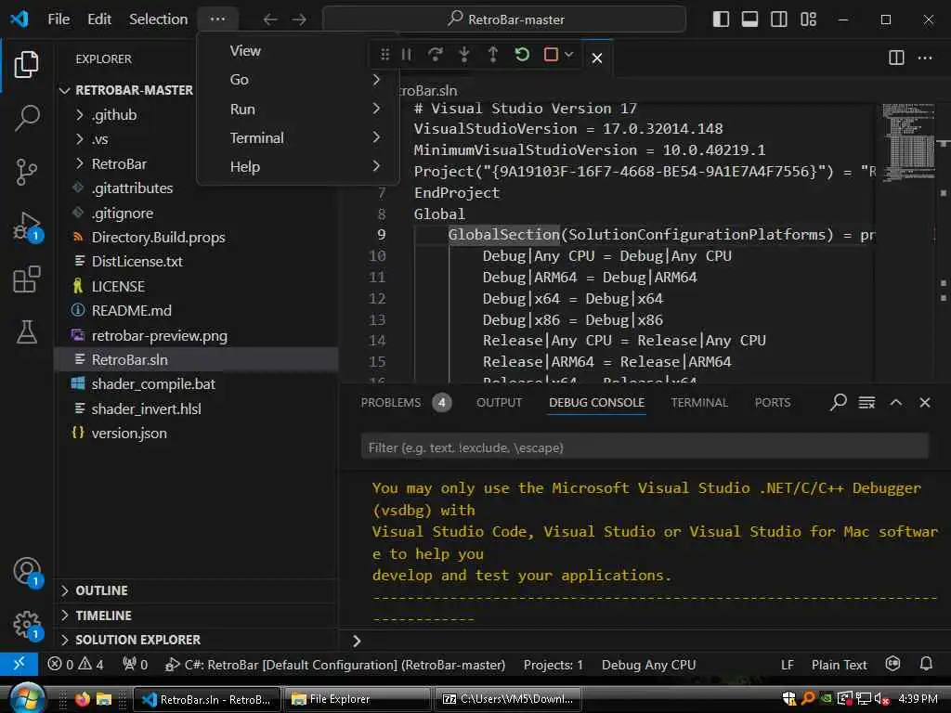Open the File menu

[59, 19]
